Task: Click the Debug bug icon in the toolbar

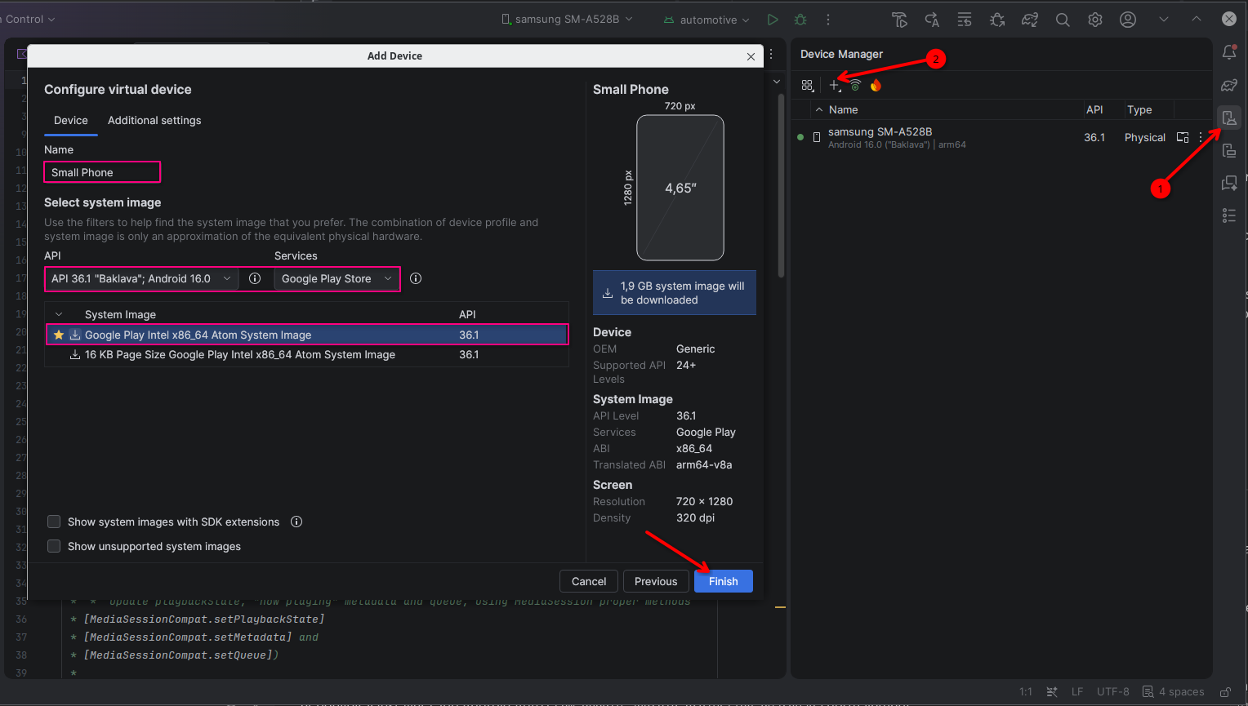Action: coord(800,20)
